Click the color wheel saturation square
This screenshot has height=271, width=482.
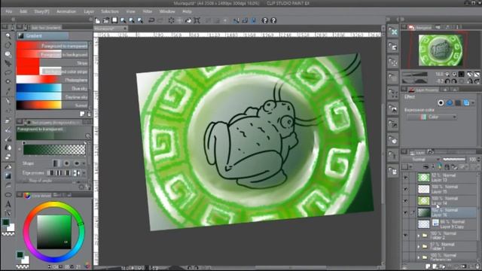click(54, 232)
